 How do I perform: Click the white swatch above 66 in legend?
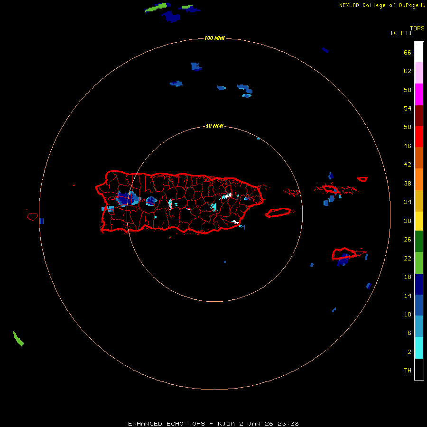(419, 52)
